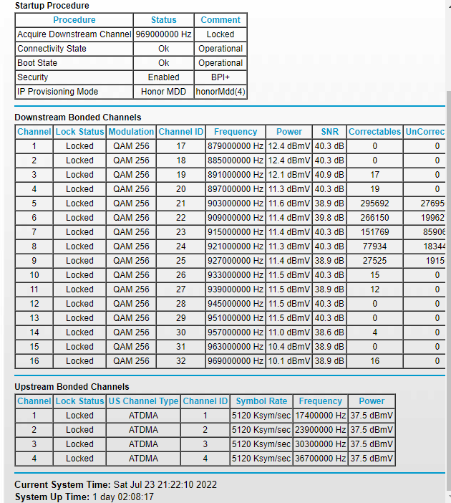
Task: Click the 38.6 dB SNR value
Action: [329, 332]
